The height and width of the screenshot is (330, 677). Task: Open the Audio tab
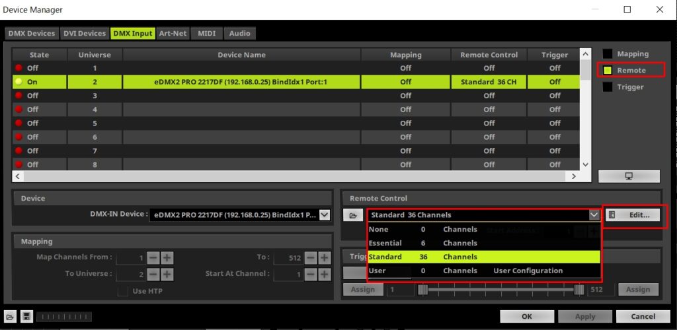[x=239, y=34]
